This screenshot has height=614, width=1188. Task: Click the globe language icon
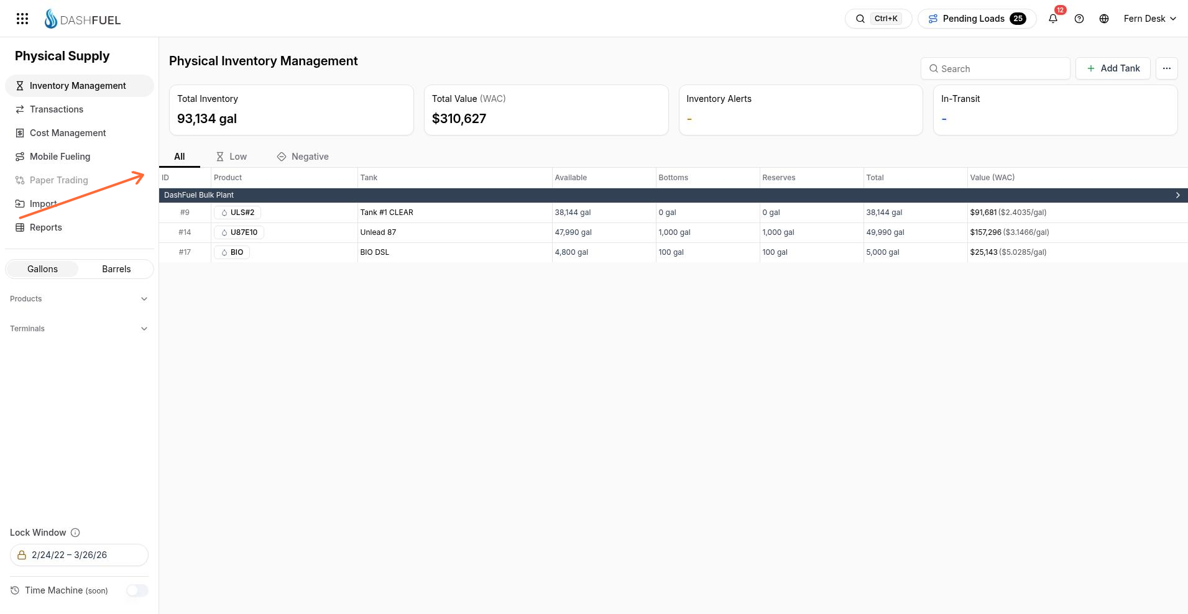pos(1104,19)
